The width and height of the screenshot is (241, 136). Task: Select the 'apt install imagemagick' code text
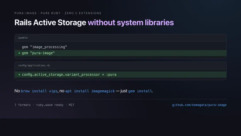90,91
